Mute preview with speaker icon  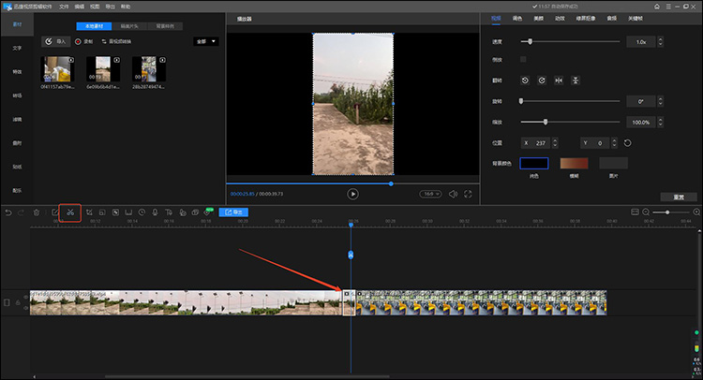(x=454, y=194)
